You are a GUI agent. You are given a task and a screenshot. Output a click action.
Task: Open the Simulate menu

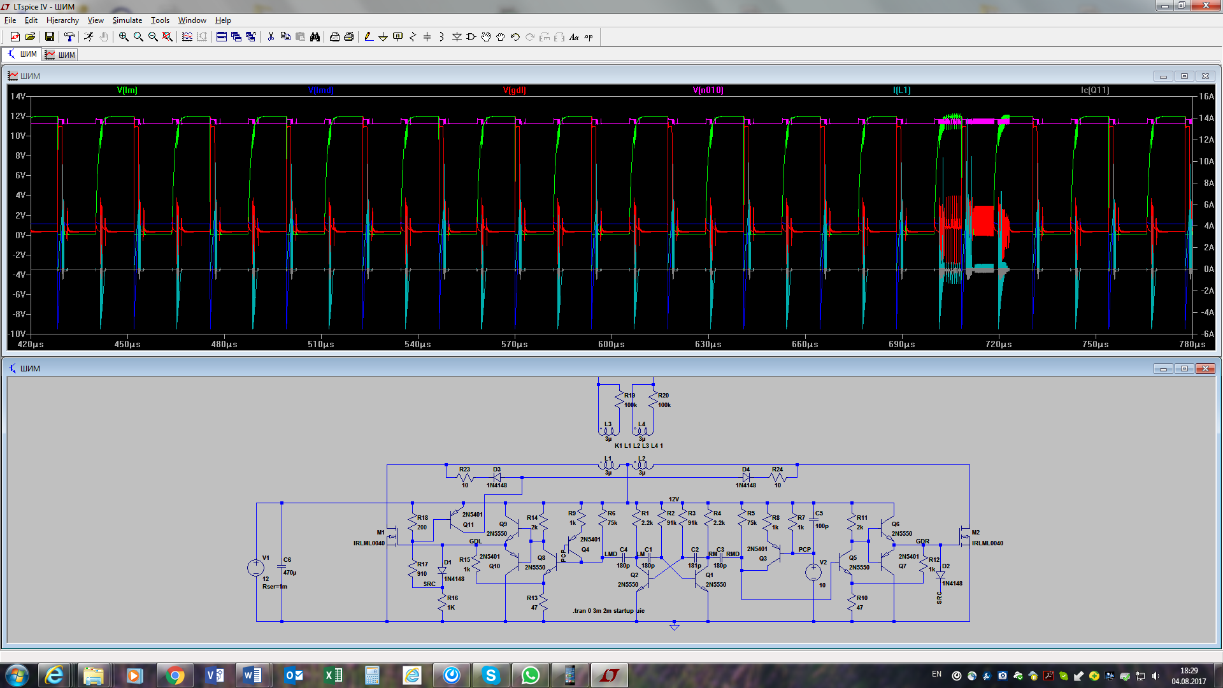point(127,20)
